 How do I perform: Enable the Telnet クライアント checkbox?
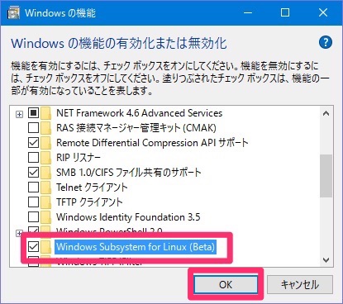pos(33,188)
